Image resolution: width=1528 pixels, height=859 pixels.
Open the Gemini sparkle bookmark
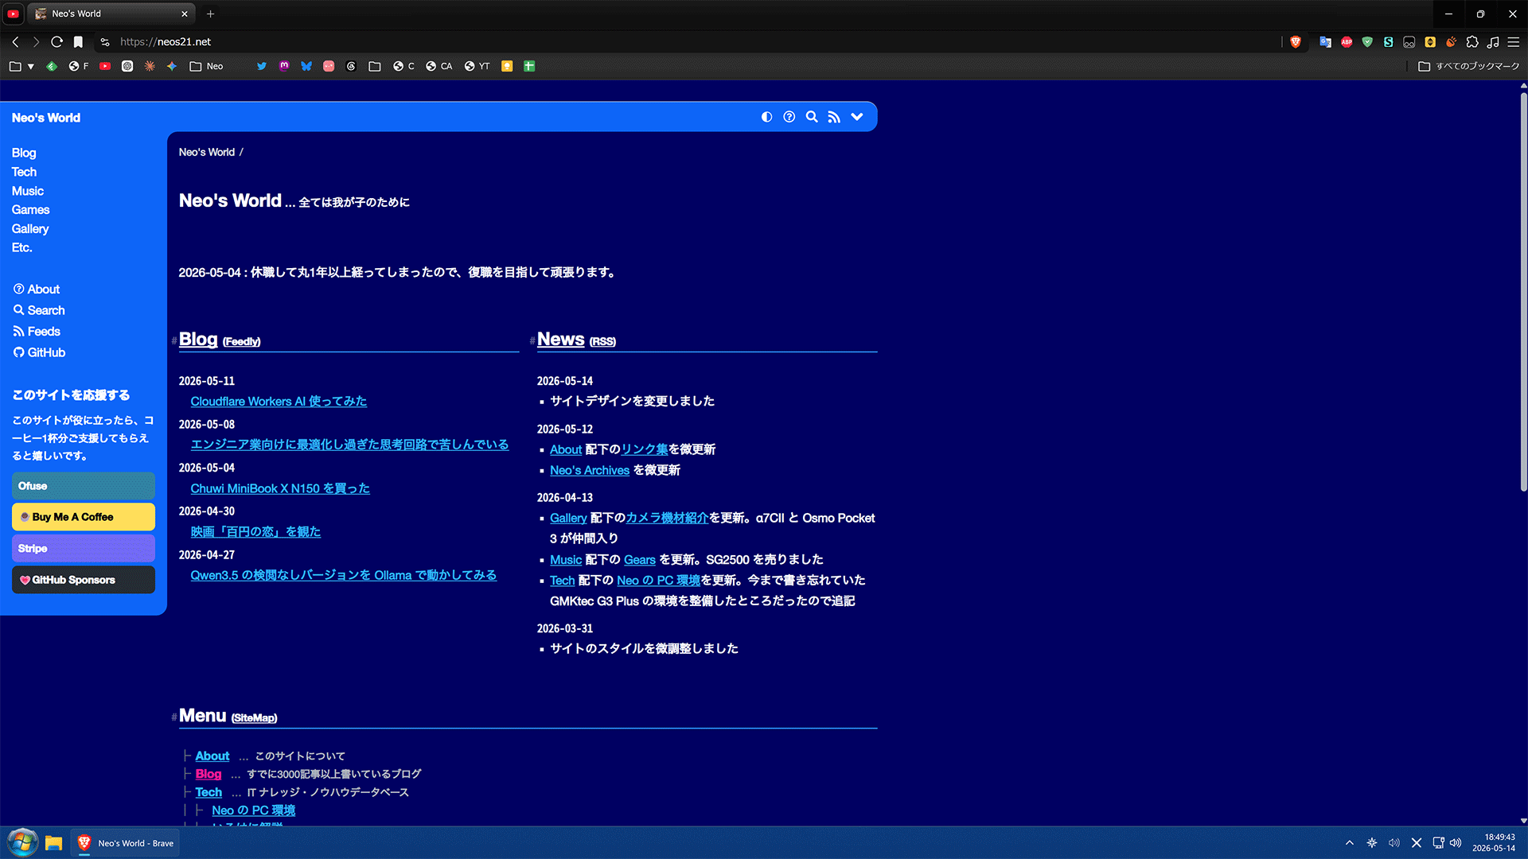pyautogui.click(x=172, y=66)
